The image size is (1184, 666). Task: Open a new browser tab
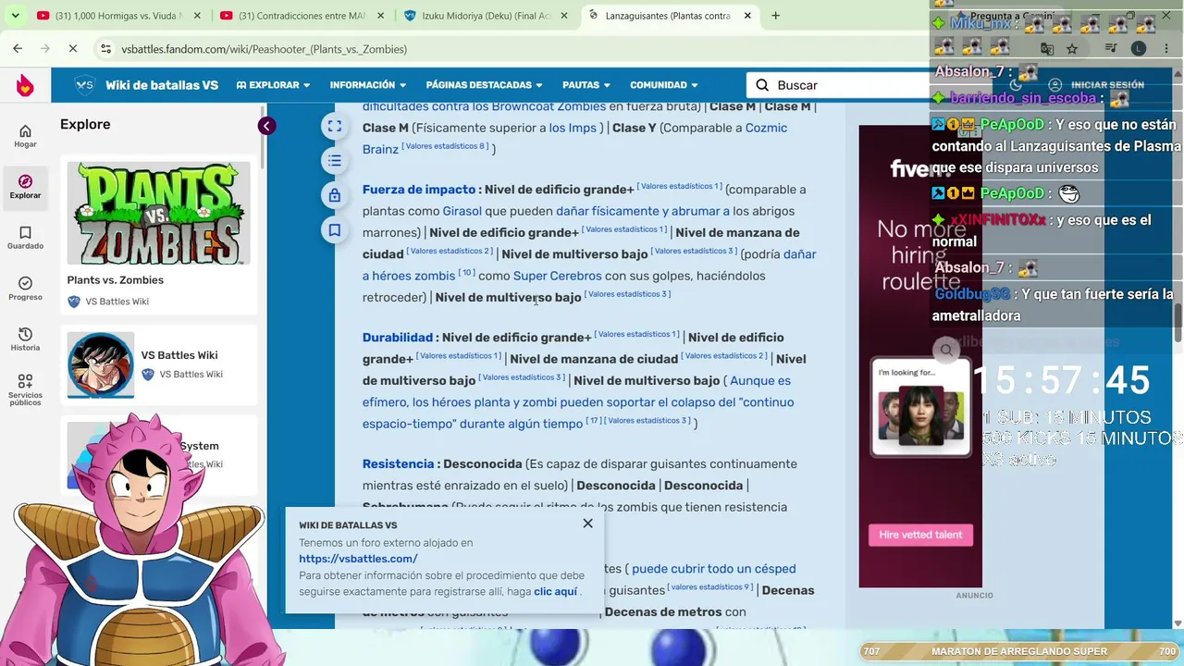coord(775,16)
